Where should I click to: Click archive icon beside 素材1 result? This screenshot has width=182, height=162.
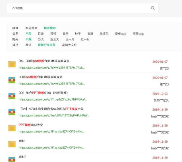click(x=12, y=159)
